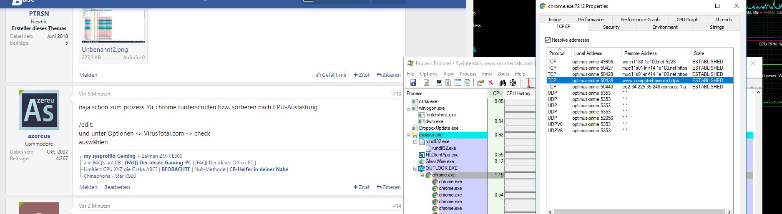Toggle Show Process Tree toolbar icon
This screenshot has height=214, width=782.
coord(448,83)
